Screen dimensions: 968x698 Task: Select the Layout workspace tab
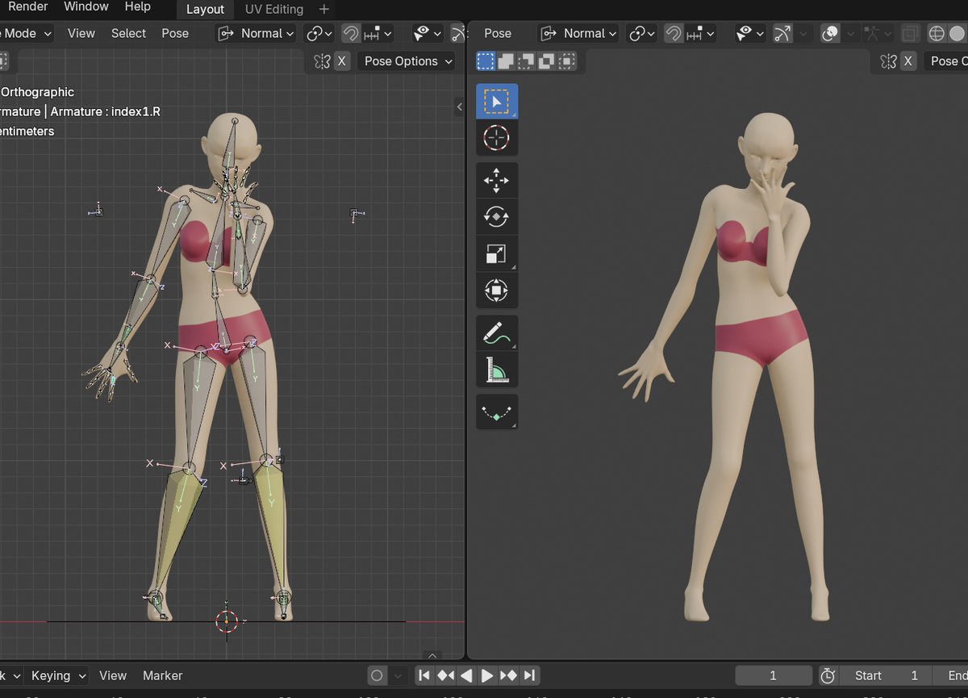[x=205, y=9]
